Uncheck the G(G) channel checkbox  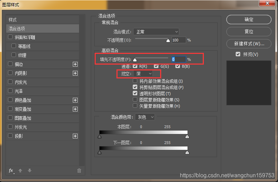(x=156, y=66)
